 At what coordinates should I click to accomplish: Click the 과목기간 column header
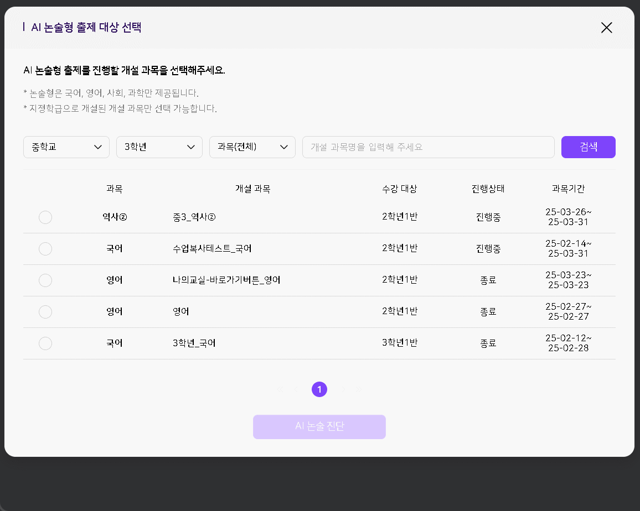[568, 189]
